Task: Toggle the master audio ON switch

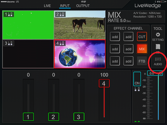Action: (137, 79)
